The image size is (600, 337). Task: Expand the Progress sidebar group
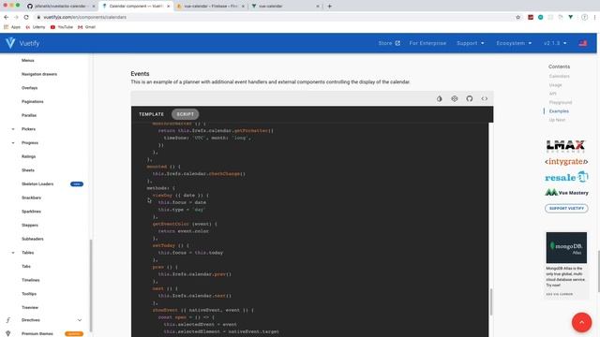[x=13, y=143]
